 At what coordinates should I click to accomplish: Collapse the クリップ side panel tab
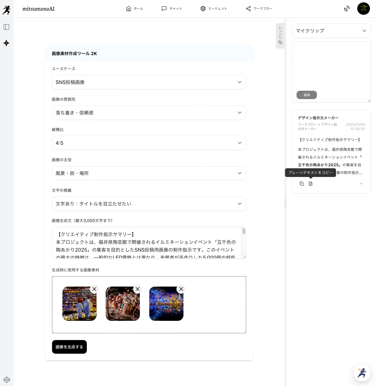coord(280,36)
